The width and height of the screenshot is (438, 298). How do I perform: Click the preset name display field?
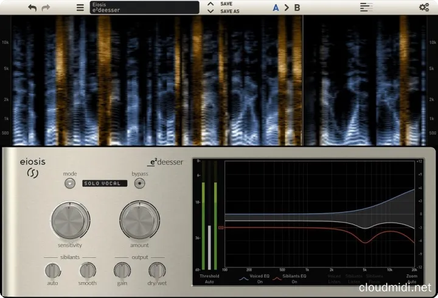click(x=144, y=8)
